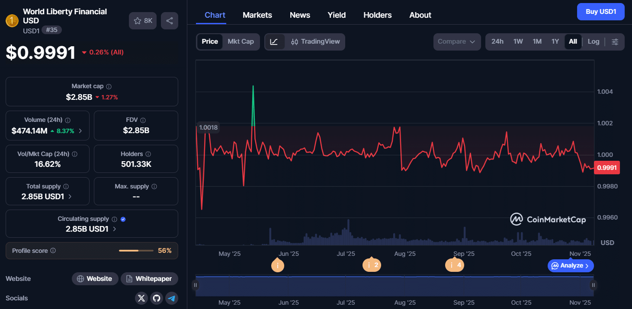Click the #35 rank badge

[52, 30]
